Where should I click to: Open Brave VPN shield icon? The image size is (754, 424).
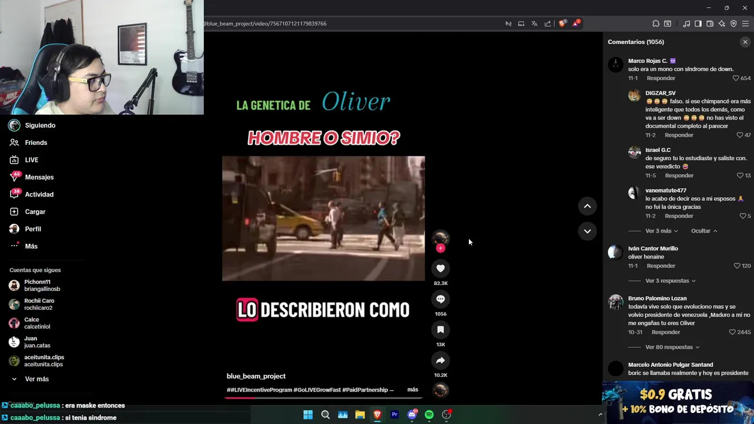(x=733, y=24)
